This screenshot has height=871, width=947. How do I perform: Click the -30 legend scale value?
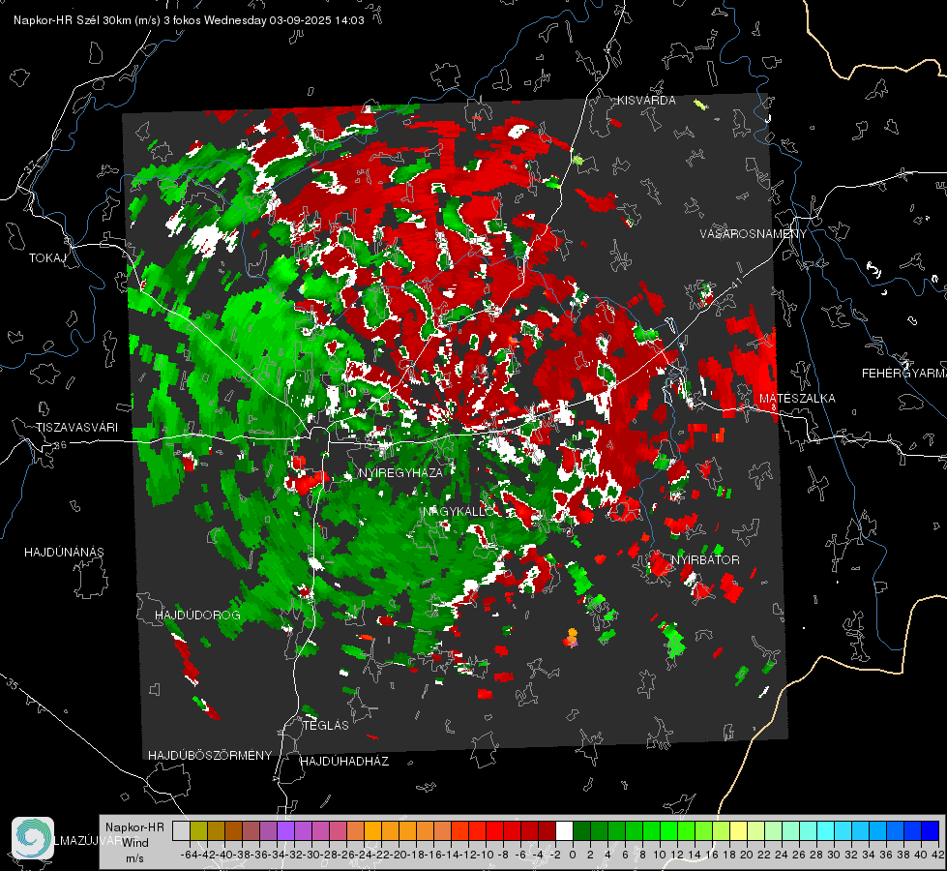click(x=311, y=855)
